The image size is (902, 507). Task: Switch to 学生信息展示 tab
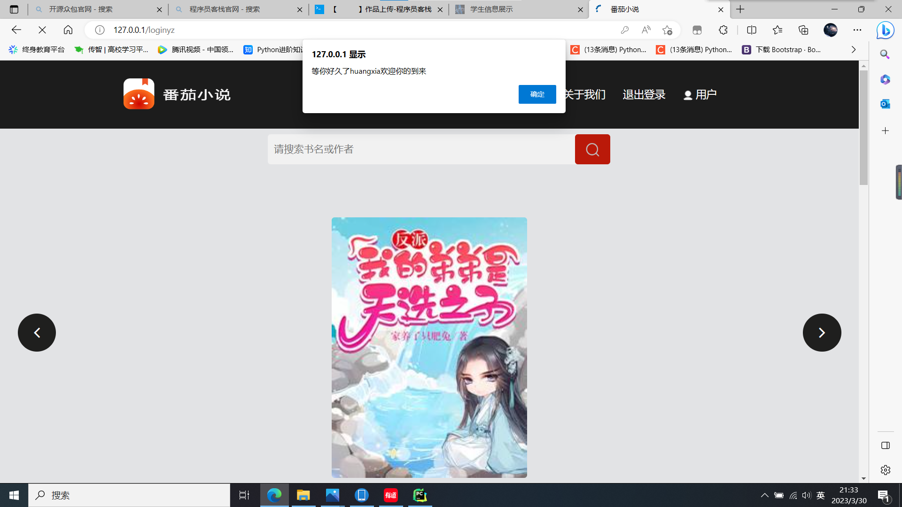point(519,9)
